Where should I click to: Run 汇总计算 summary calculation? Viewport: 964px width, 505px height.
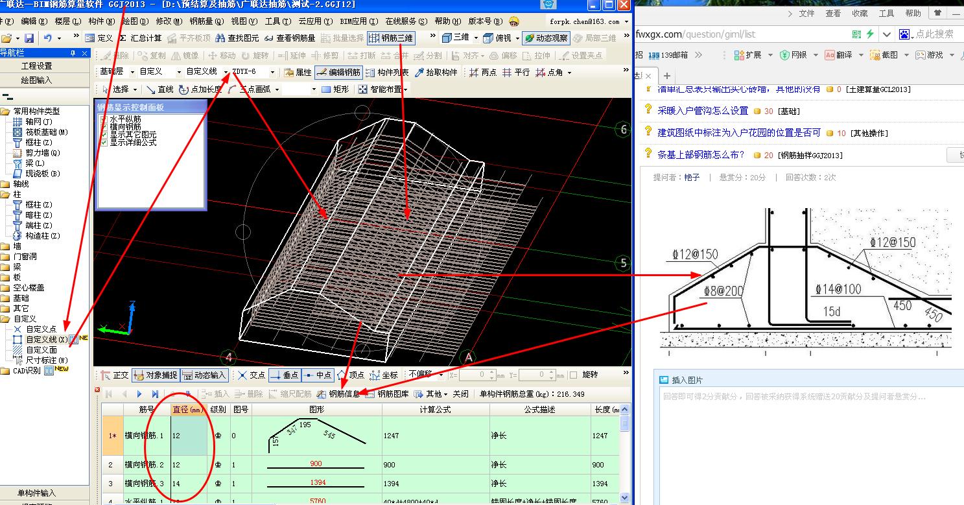(140, 38)
